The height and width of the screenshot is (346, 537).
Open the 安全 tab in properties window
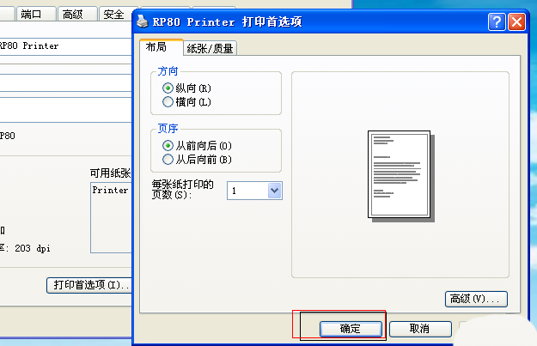[117, 15]
